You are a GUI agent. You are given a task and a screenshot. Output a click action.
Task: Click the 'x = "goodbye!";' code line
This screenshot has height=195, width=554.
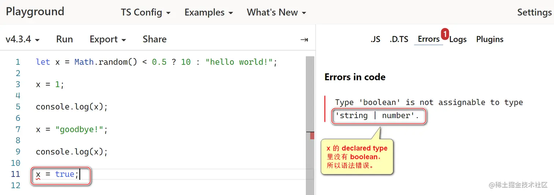[x=72, y=129]
